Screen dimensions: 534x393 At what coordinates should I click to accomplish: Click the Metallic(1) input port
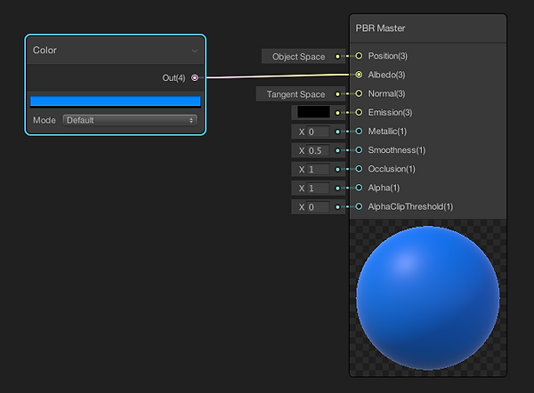[x=359, y=132]
